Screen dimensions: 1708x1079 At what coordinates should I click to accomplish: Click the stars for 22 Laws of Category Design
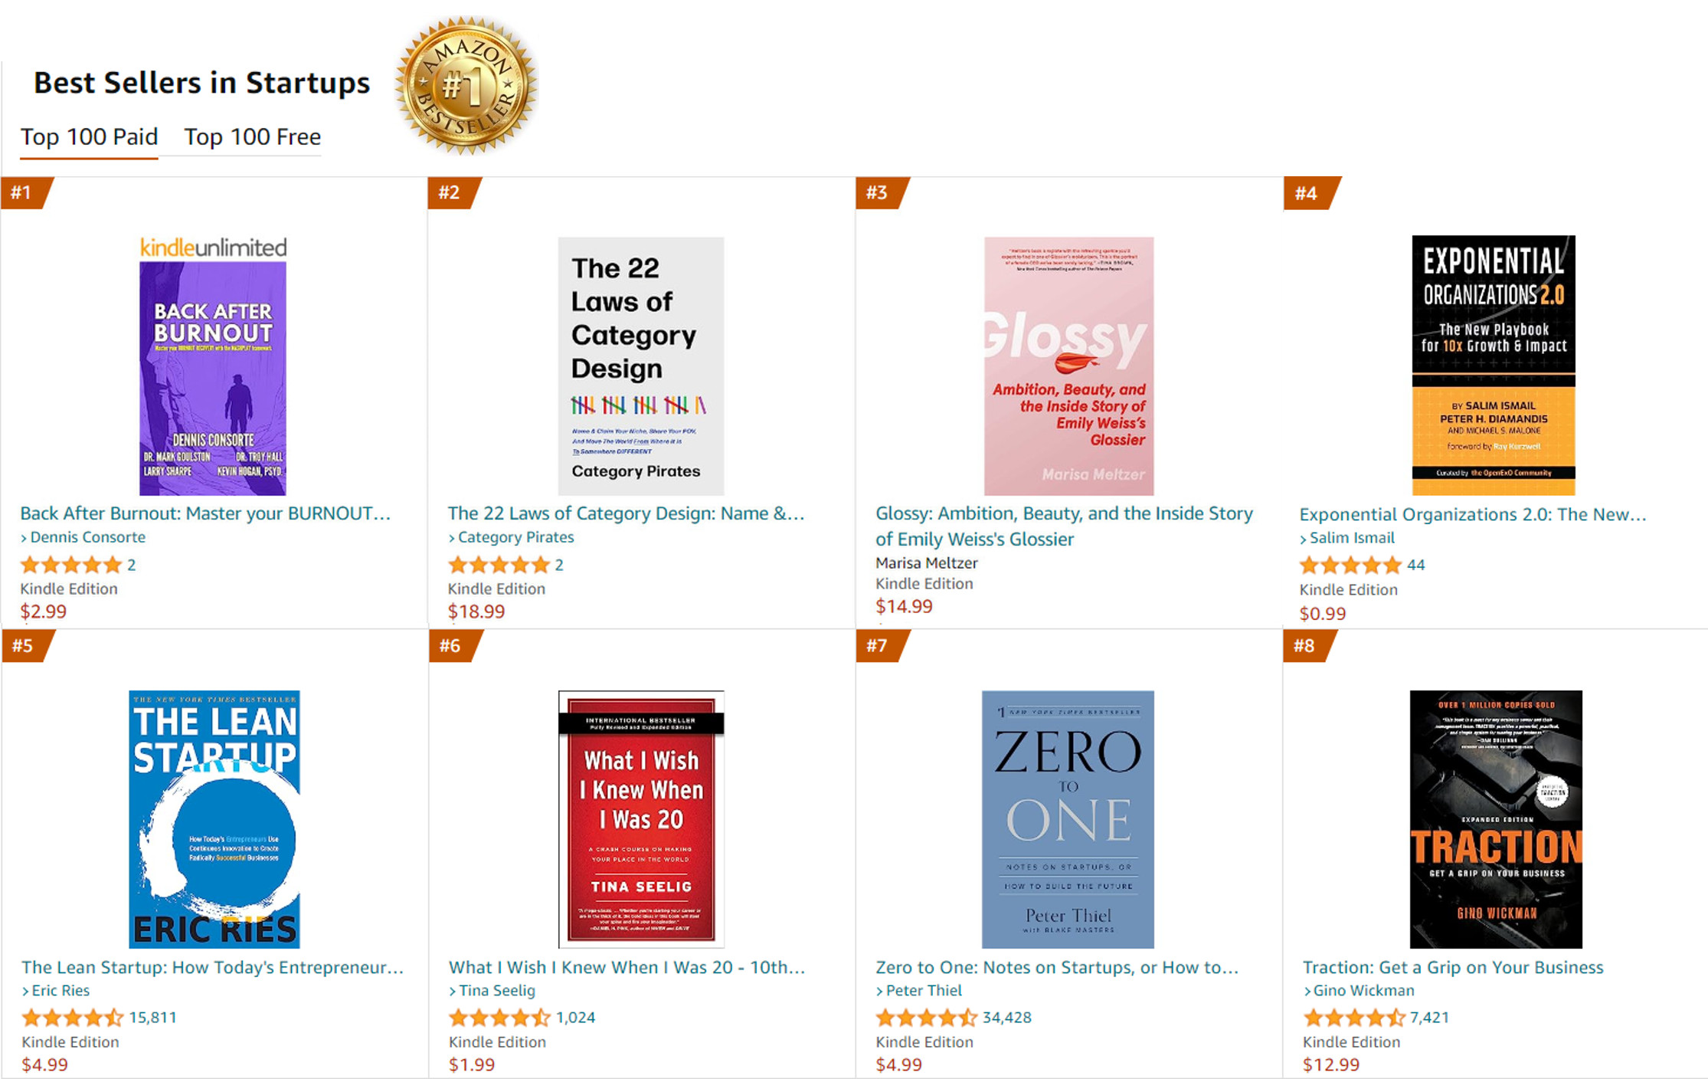pos(498,566)
